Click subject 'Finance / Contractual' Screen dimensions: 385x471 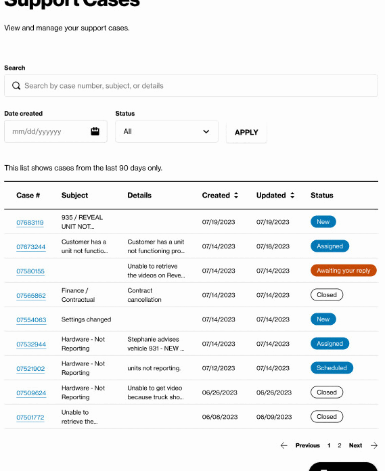pyautogui.click(x=78, y=295)
